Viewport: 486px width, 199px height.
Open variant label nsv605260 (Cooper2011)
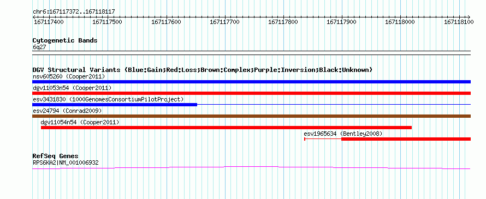69,76
